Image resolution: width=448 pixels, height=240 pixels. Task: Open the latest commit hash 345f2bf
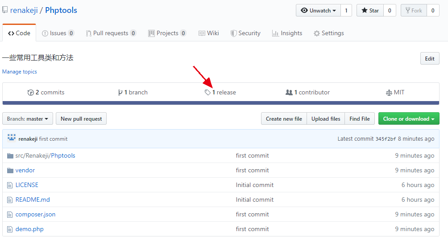coord(386,139)
